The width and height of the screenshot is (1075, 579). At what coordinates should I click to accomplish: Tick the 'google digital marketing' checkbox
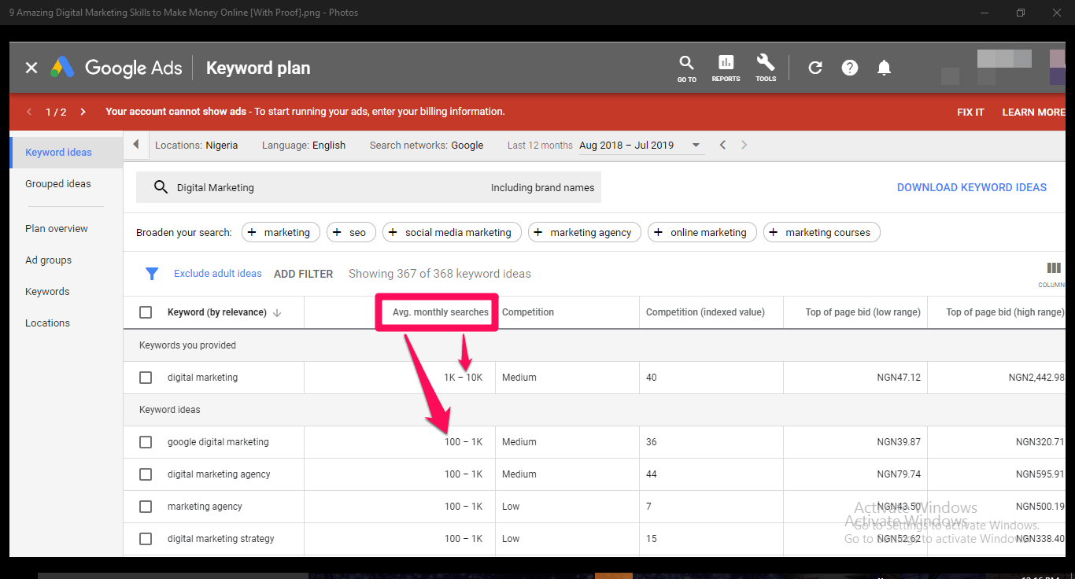coord(146,442)
